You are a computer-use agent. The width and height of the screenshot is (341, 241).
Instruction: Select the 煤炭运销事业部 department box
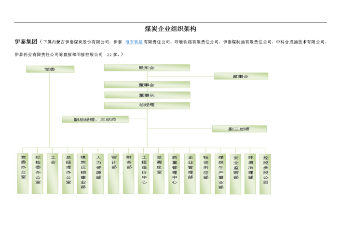click(82, 174)
